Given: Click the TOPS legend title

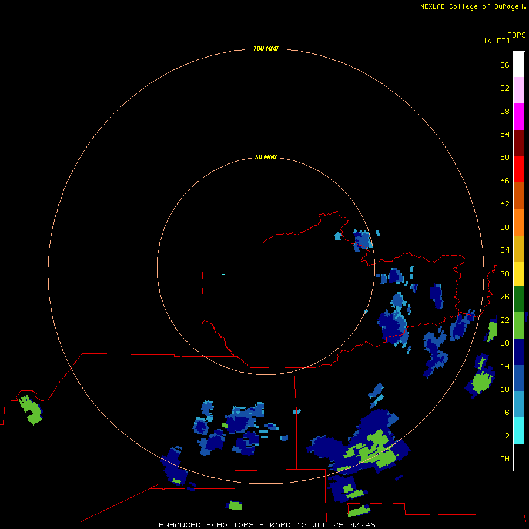Looking at the screenshot, I should click(517, 35).
